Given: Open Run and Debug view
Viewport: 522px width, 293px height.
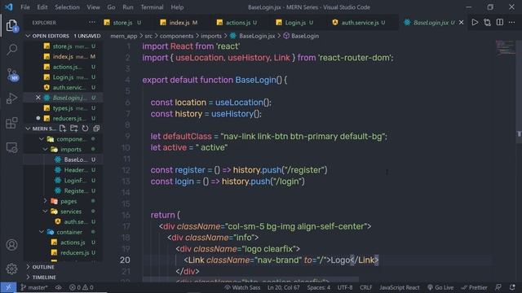Looking at the screenshot, I should (x=12, y=98).
